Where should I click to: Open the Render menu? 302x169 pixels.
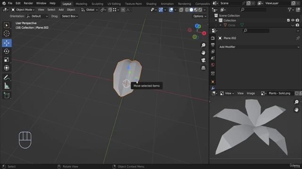(x=28, y=3)
